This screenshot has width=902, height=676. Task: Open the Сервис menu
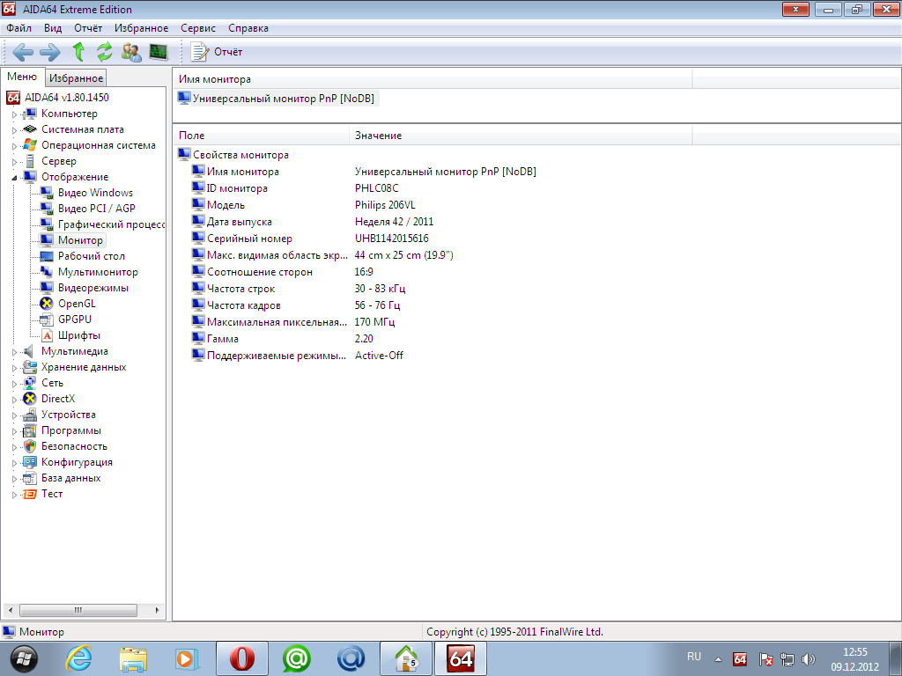click(x=198, y=28)
